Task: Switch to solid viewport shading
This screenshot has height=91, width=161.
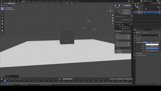Action: (x=127, y=6)
